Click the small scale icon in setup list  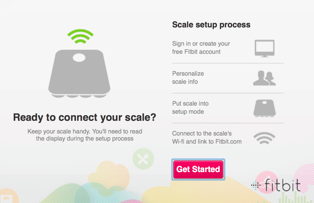tap(264, 108)
